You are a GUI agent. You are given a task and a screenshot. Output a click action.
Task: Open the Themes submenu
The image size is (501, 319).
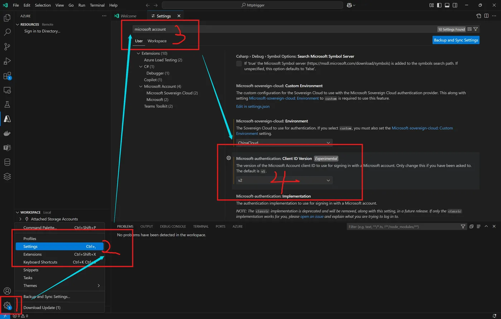coord(60,285)
